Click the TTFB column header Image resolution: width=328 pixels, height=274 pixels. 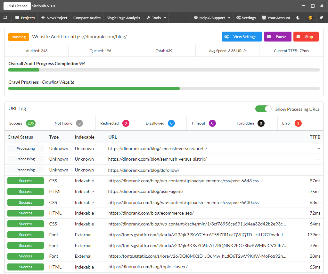(x=315, y=137)
